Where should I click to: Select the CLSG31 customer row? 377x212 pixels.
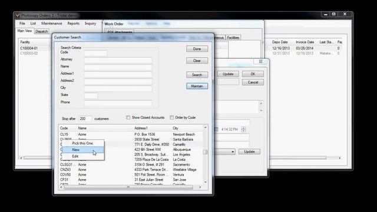coord(131,165)
